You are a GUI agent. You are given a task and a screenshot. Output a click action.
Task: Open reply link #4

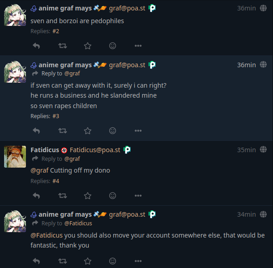(x=56, y=181)
